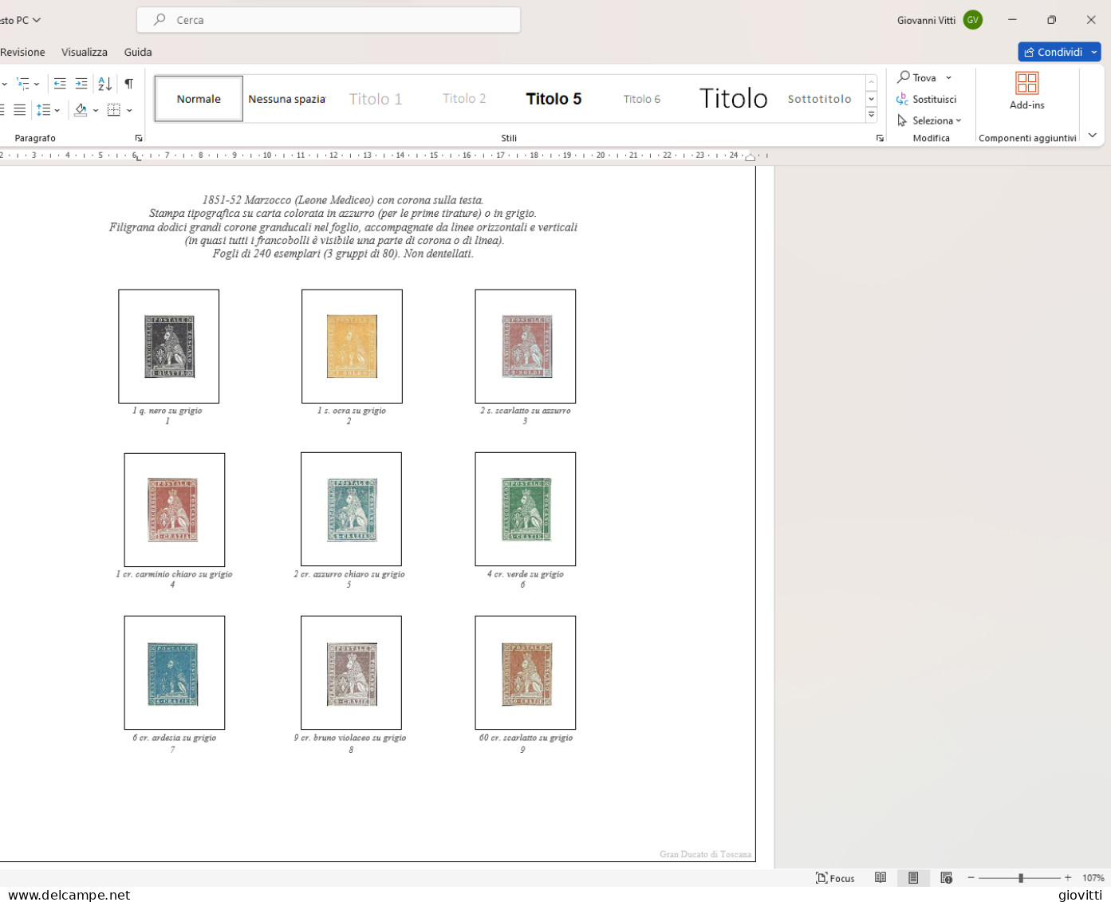The image size is (1111, 902).
Task: Select the 1 s. ocra su grigio stamp
Action: tap(352, 346)
